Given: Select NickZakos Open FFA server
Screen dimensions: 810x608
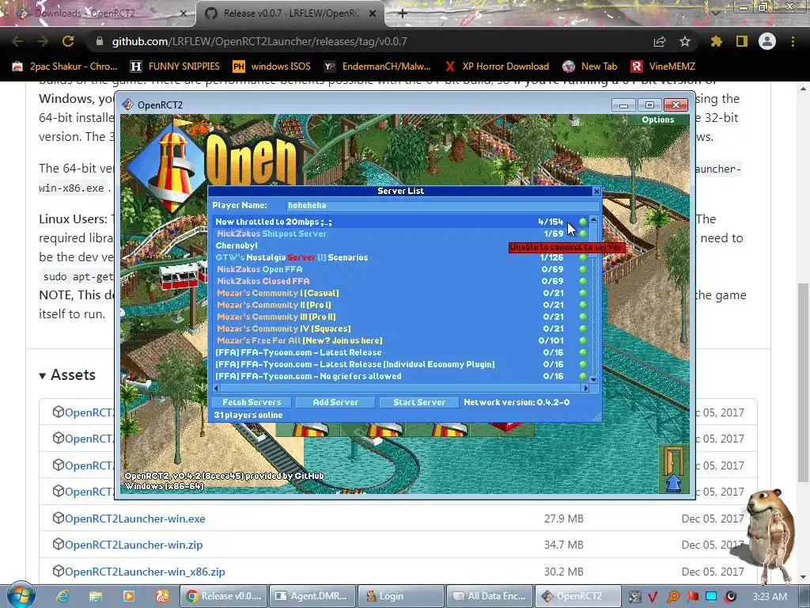Looking at the screenshot, I should click(401, 269).
